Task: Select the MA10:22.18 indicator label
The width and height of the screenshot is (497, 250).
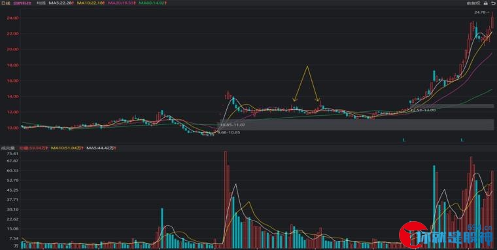Action: (92, 3)
